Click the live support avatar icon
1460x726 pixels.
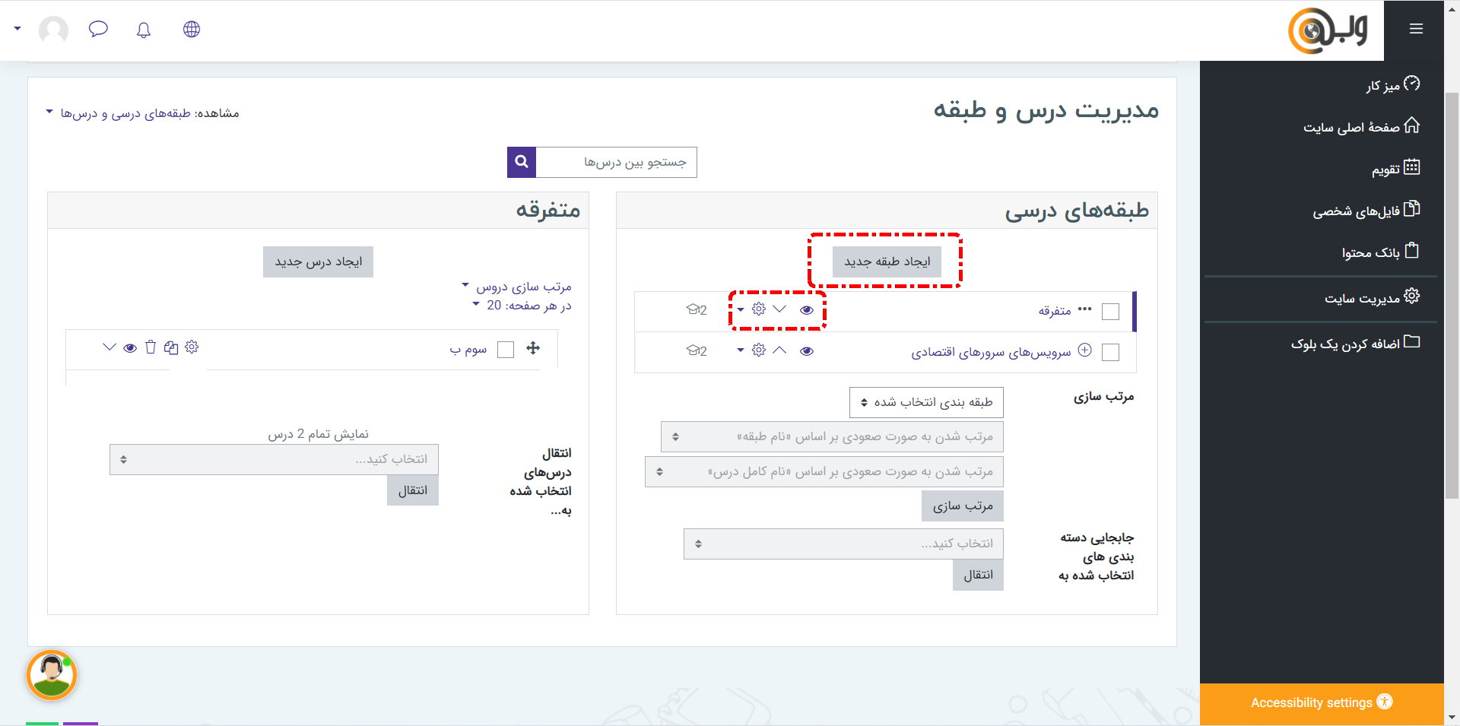tap(52, 674)
